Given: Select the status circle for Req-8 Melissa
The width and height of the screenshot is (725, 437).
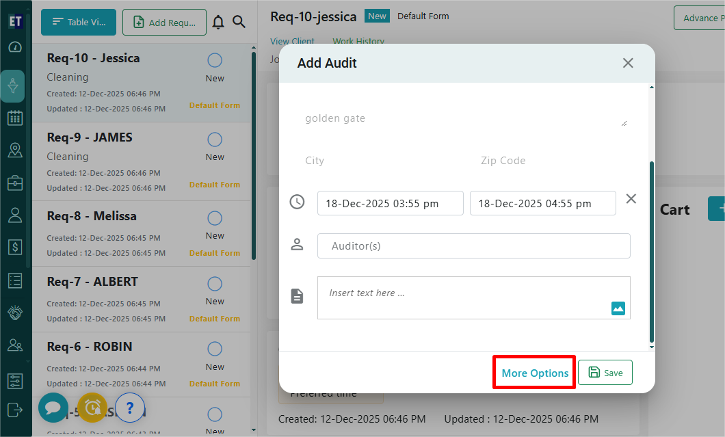Looking at the screenshot, I should click(x=215, y=219).
